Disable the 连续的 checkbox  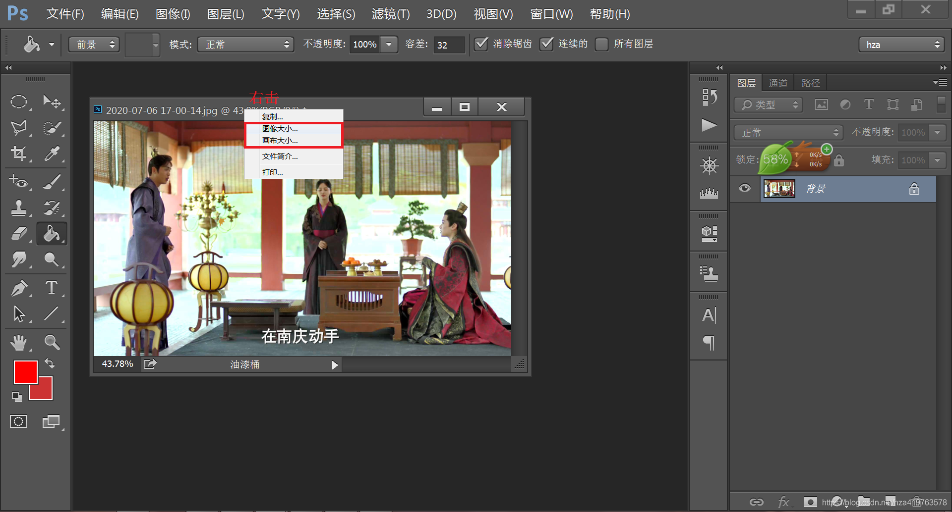(x=546, y=44)
